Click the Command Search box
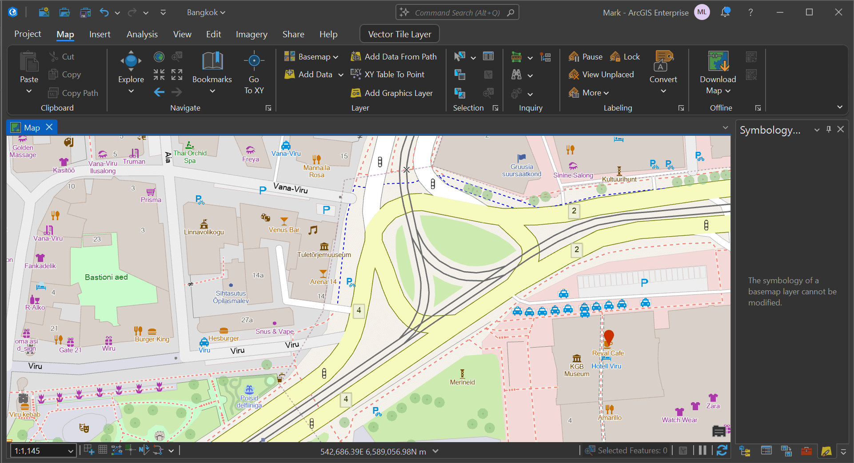This screenshot has width=854, height=463. click(457, 12)
